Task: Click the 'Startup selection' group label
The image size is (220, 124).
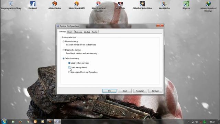Action: pyautogui.click(x=69, y=38)
